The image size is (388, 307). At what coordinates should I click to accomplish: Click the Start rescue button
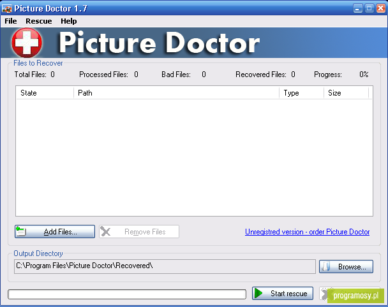pyautogui.click(x=283, y=294)
